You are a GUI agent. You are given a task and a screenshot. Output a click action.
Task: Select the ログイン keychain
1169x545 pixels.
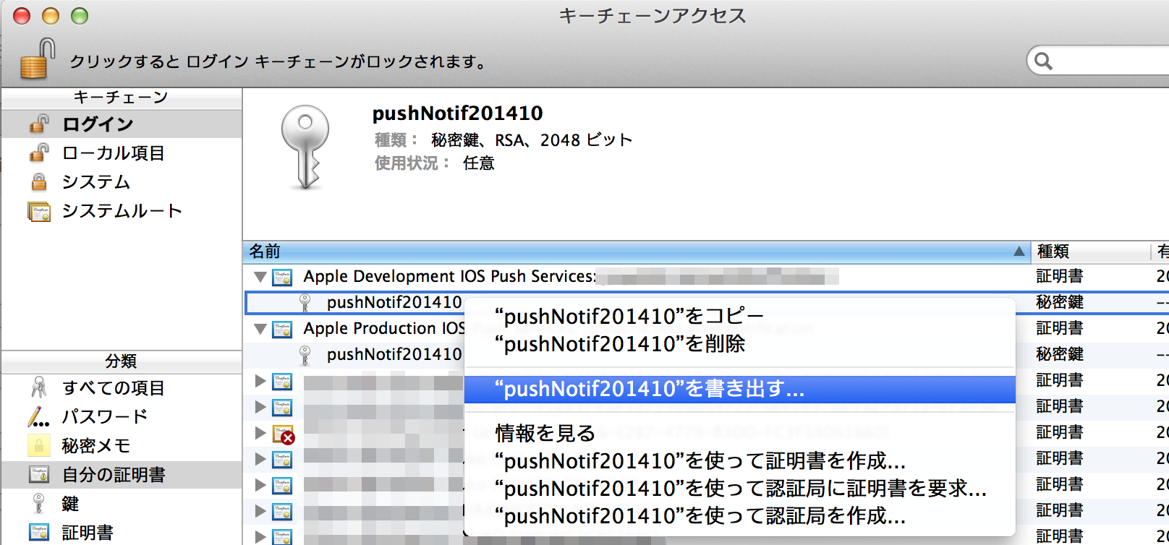point(122,124)
